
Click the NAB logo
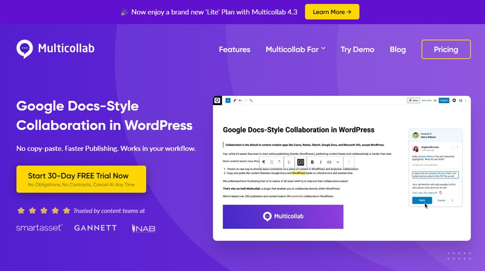(144, 228)
